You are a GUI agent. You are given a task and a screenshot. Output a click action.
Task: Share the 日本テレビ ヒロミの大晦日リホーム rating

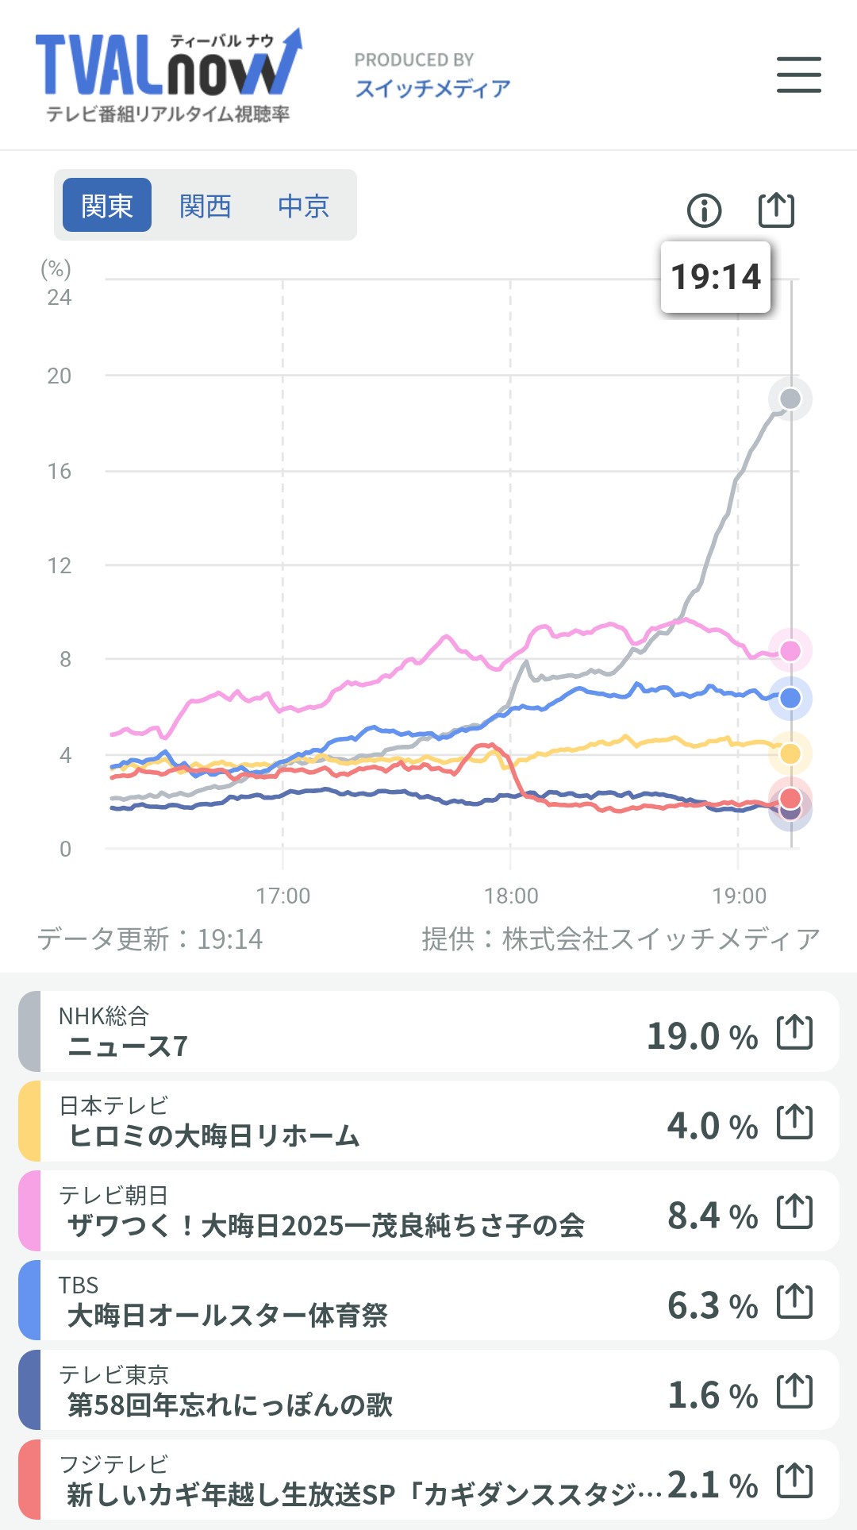point(794,1122)
